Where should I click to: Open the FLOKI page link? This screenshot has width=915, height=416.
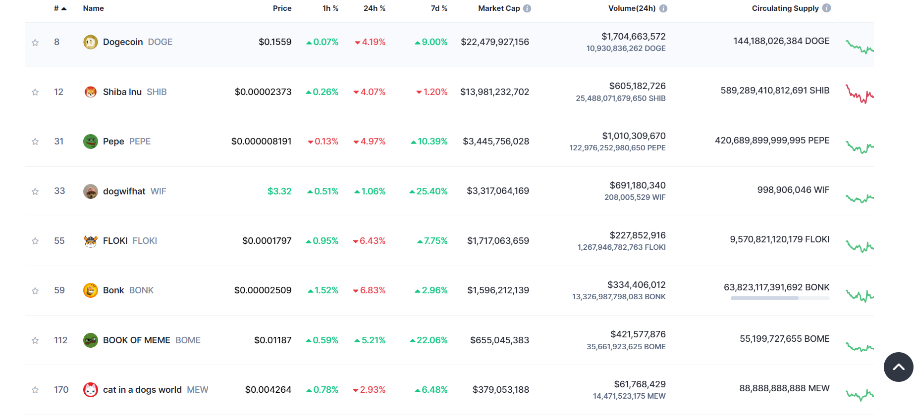pos(130,241)
